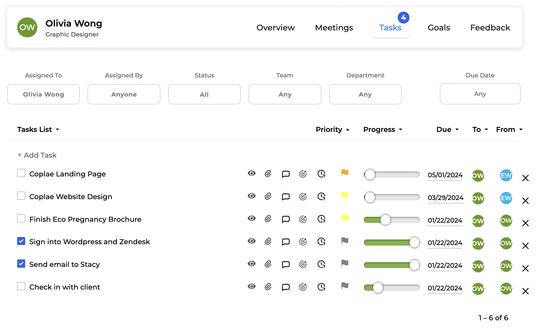Click attachment paperclip icon for Coplae Landing Page
The width and height of the screenshot is (539, 328).
point(268,174)
